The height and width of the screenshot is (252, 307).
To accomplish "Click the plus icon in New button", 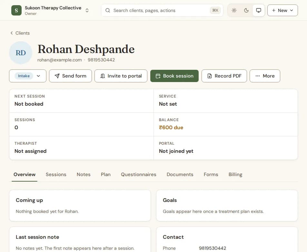I will [x=274, y=10].
